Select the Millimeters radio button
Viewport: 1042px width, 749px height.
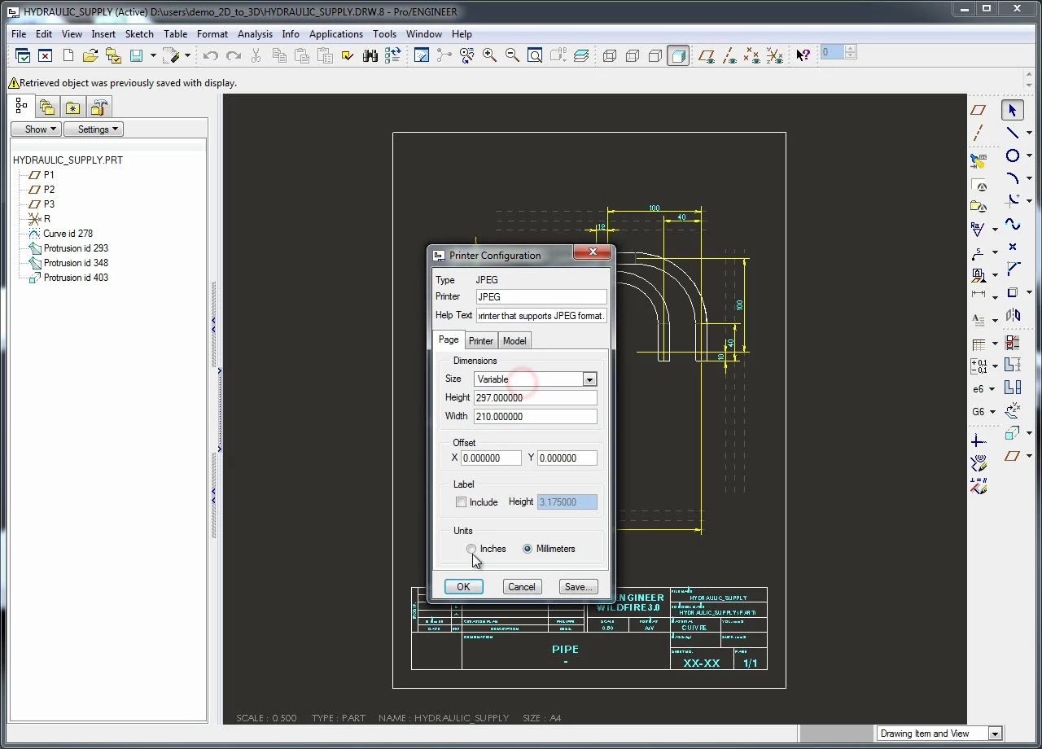click(x=528, y=549)
